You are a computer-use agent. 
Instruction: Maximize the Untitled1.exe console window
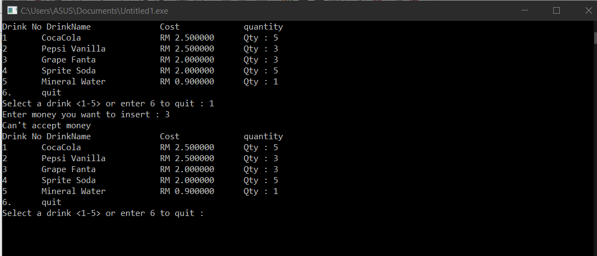click(x=556, y=10)
